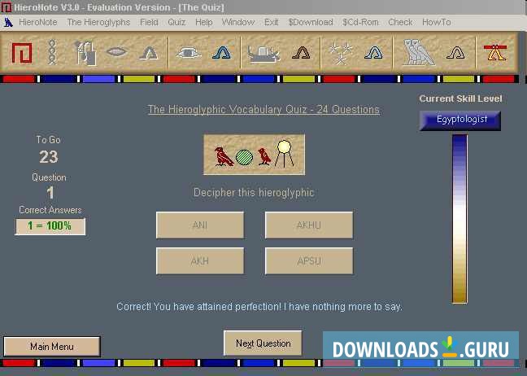Click the 'Current Skill Level' label

point(460,98)
